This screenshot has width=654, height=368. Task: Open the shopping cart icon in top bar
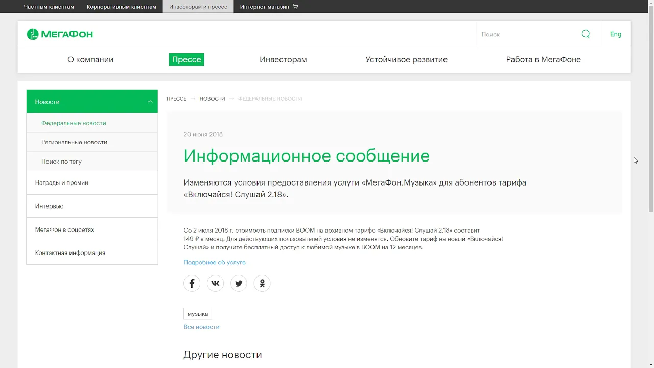point(295,7)
